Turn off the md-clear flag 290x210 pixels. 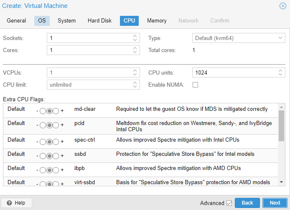43,111
